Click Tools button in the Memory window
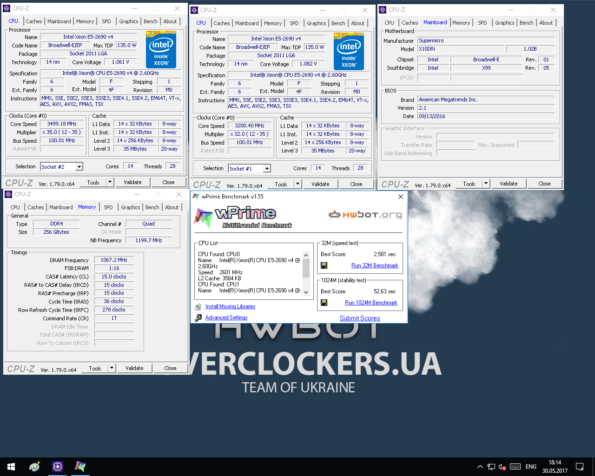 pos(95,368)
